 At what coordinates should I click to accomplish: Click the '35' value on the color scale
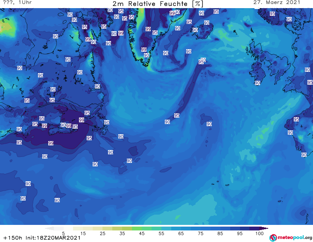click(x=122, y=233)
